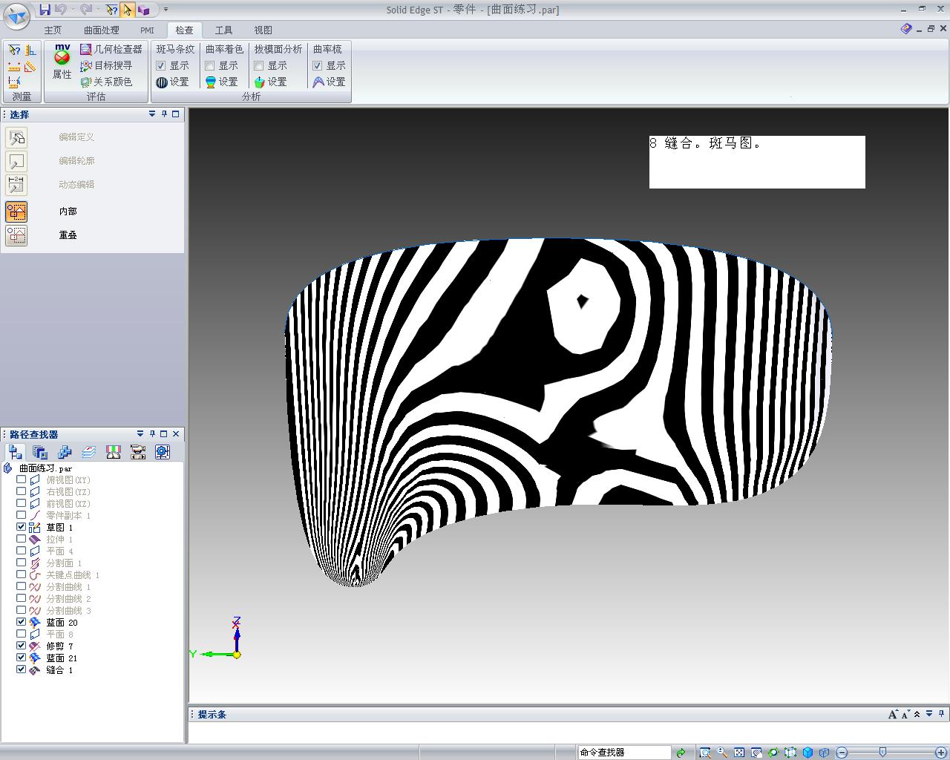Click the Undo arrow icon
950x760 pixels.
[61, 10]
